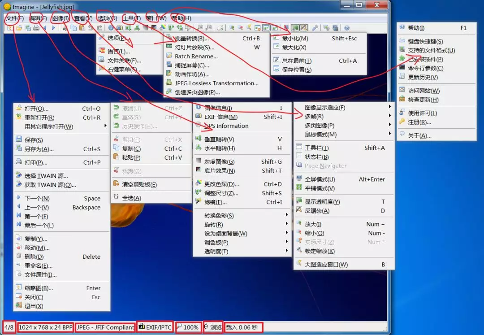
Task: Click the printer icon in the toolbar
Action: point(36,28)
